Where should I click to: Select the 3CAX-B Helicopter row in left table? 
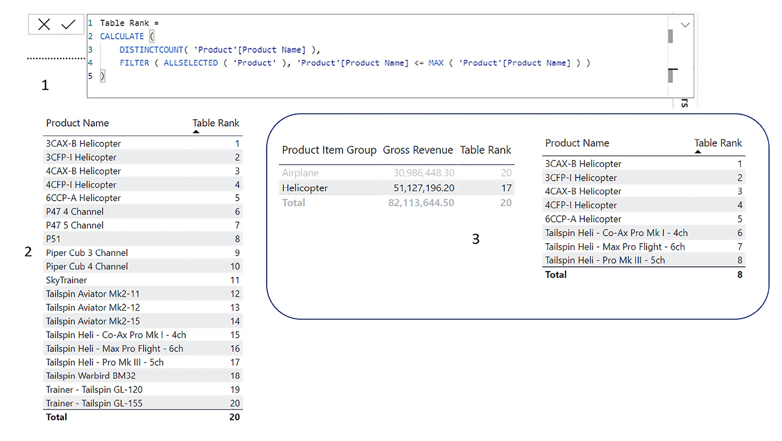click(83, 143)
